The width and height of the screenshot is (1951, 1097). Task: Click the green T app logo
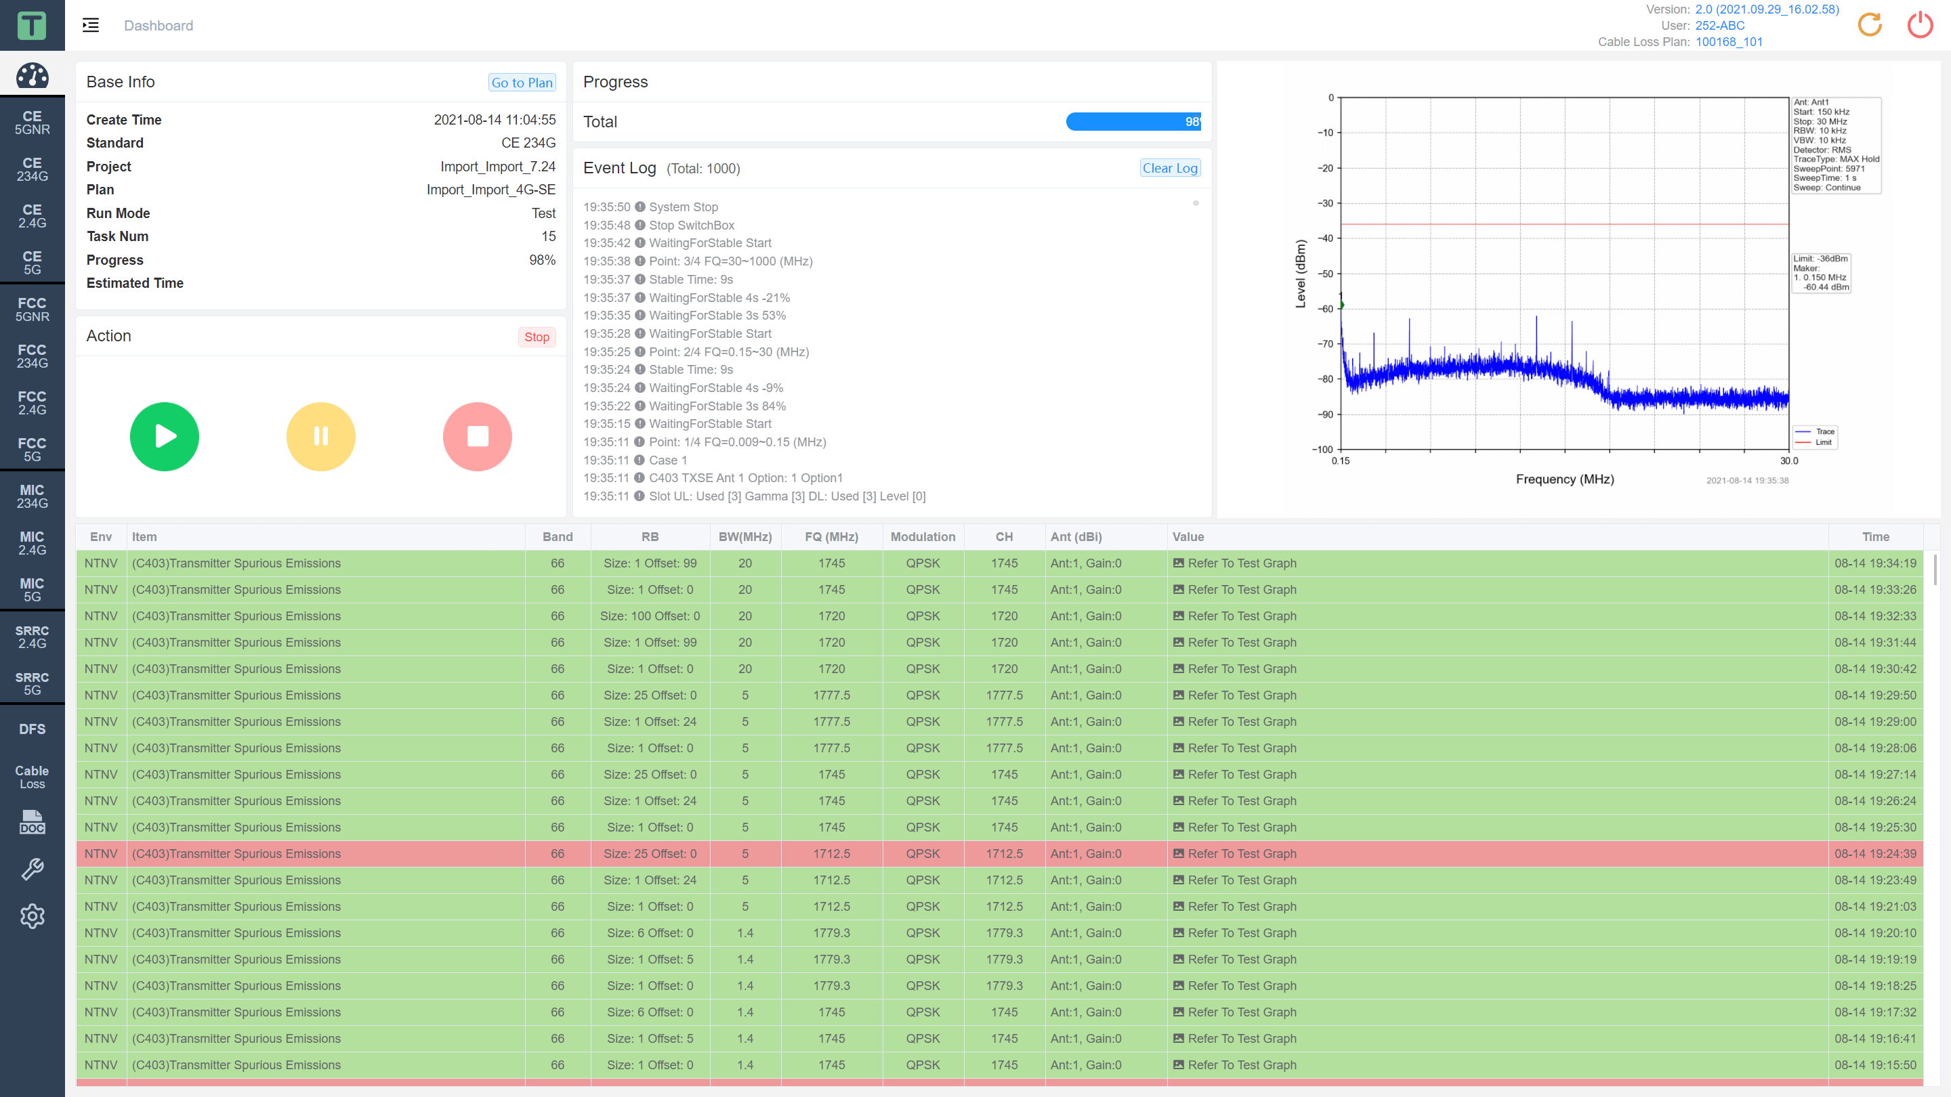pyautogui.click(x=32, y=25)
